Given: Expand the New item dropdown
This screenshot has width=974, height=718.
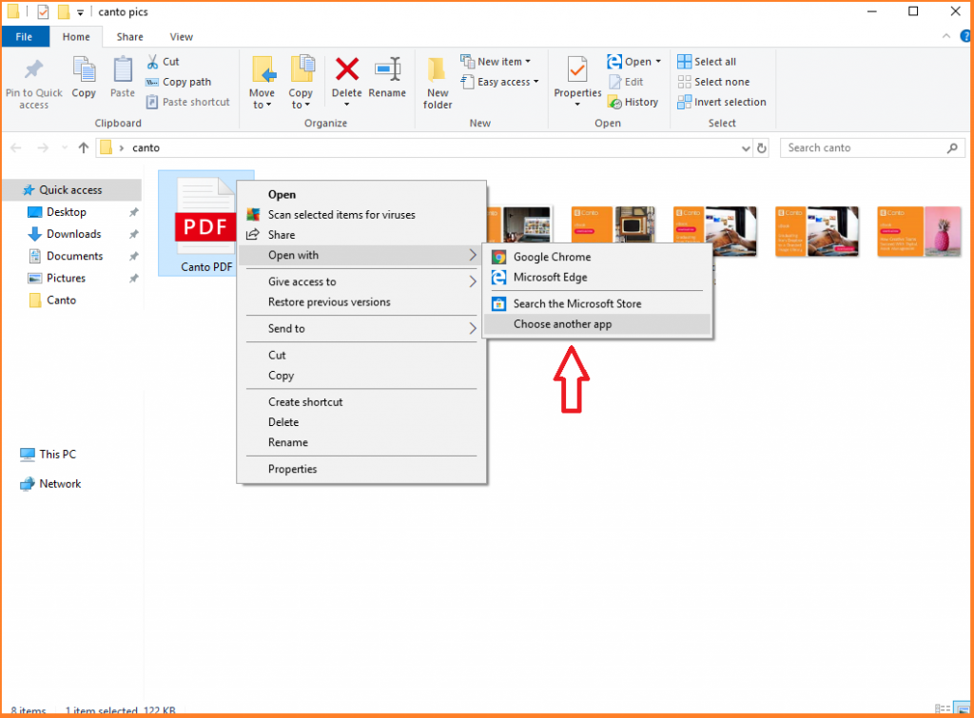Looking at the screenshot, I should 498,61.
